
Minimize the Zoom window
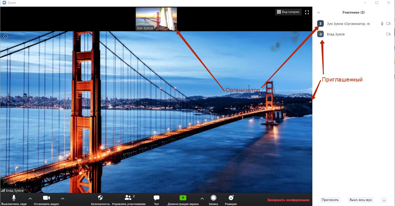365,3
